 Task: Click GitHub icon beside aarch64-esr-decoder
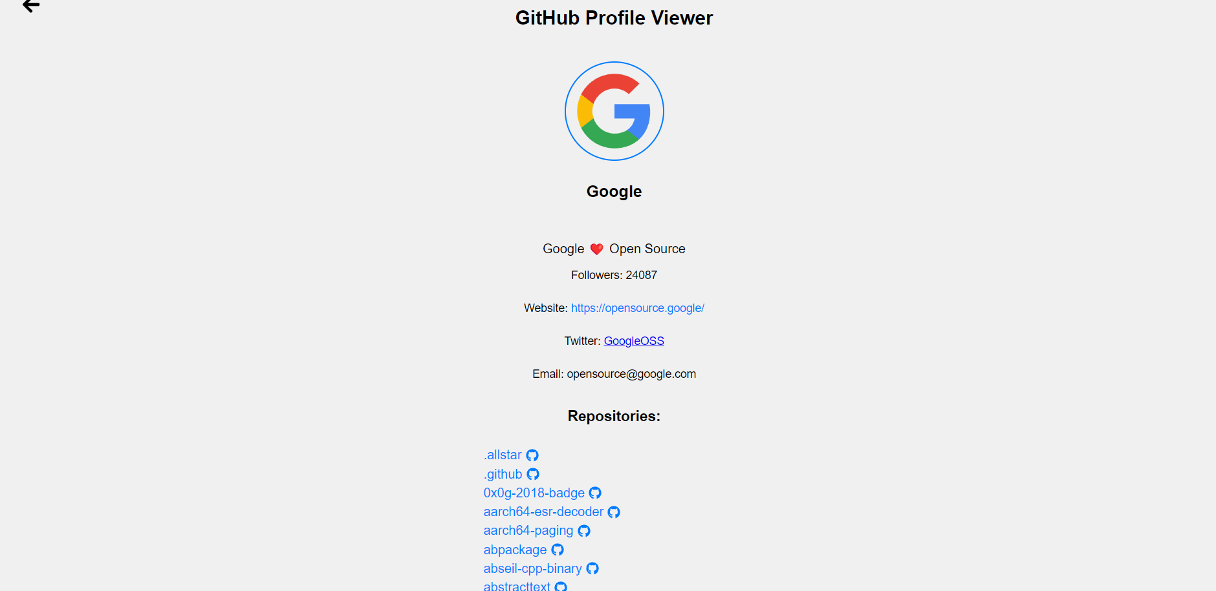coord(614,512)
